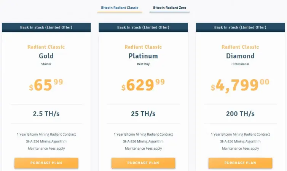Click Platinum plan's Back in stock banner
The width and height of the screenshot is (287, 171).
(x=143, y=27)
